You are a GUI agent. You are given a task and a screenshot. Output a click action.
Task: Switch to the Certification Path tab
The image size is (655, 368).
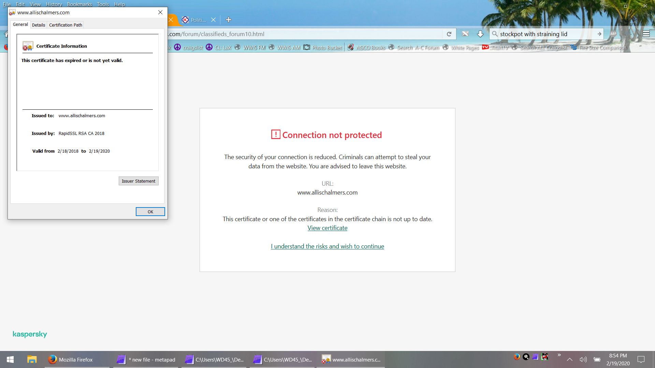point(65,25)
